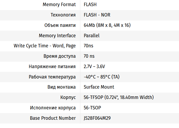This screenshot has height=128, width=179.
Task: Select the 56-TFSOP package value
Action: (119, 97)
